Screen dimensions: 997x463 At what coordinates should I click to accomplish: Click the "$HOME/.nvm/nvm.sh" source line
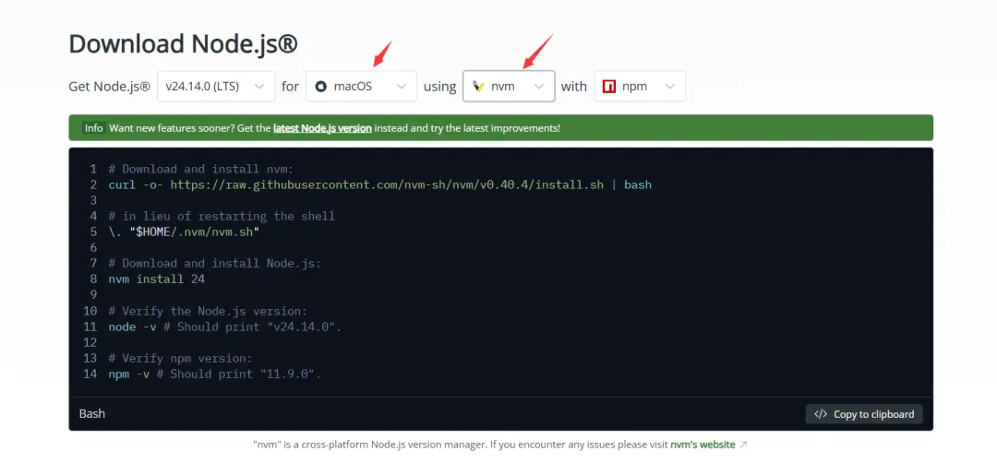185,231
